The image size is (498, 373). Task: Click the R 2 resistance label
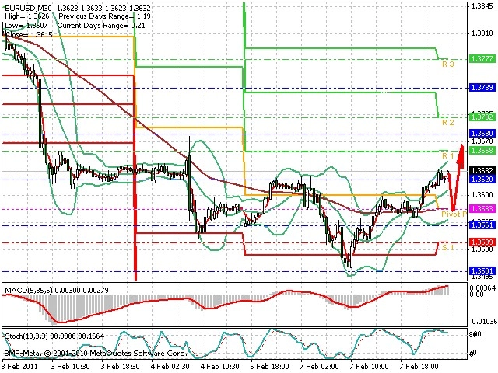(x=448, y=123)
